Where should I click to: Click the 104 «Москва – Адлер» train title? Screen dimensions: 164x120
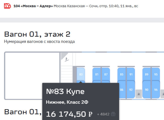click(33, 6)
